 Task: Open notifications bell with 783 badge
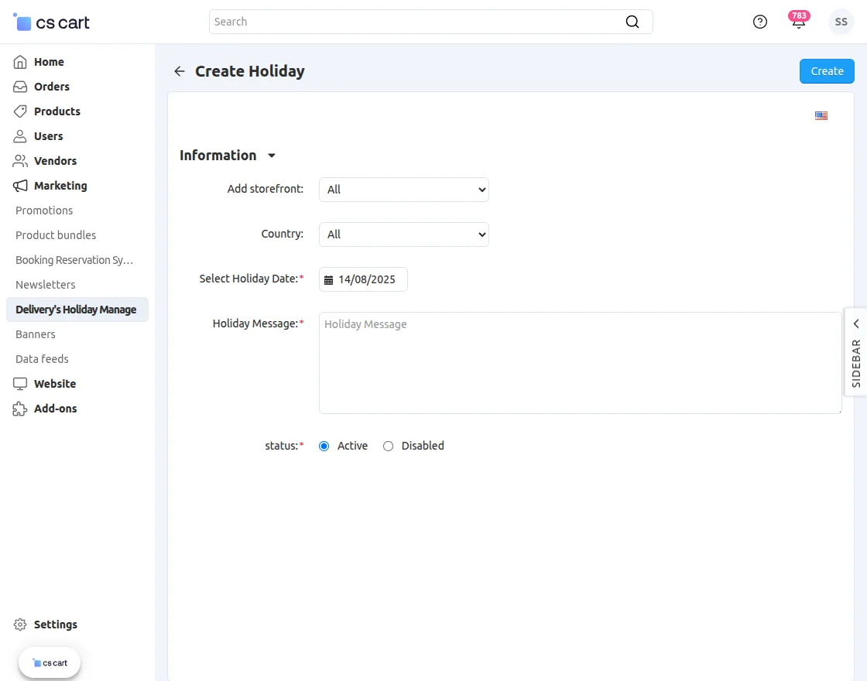(798, 22)
